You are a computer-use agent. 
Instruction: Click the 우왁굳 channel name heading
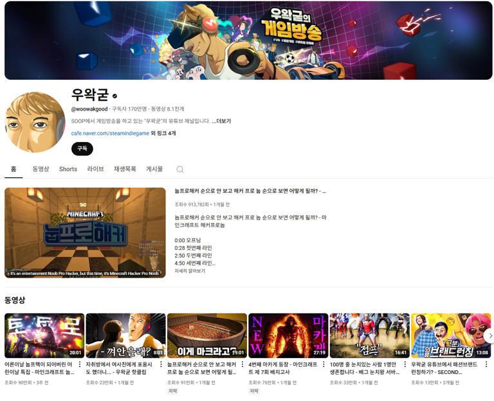click(x=90, y=94)
